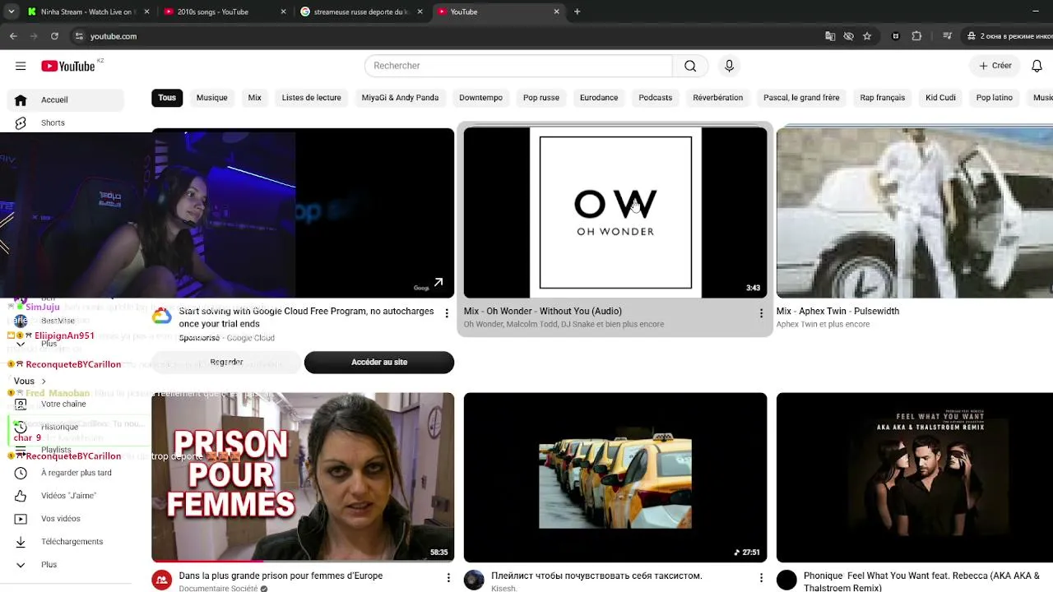Open Accueil in the sidebar
The image size is (1053, 592).
tap(66, 99)
